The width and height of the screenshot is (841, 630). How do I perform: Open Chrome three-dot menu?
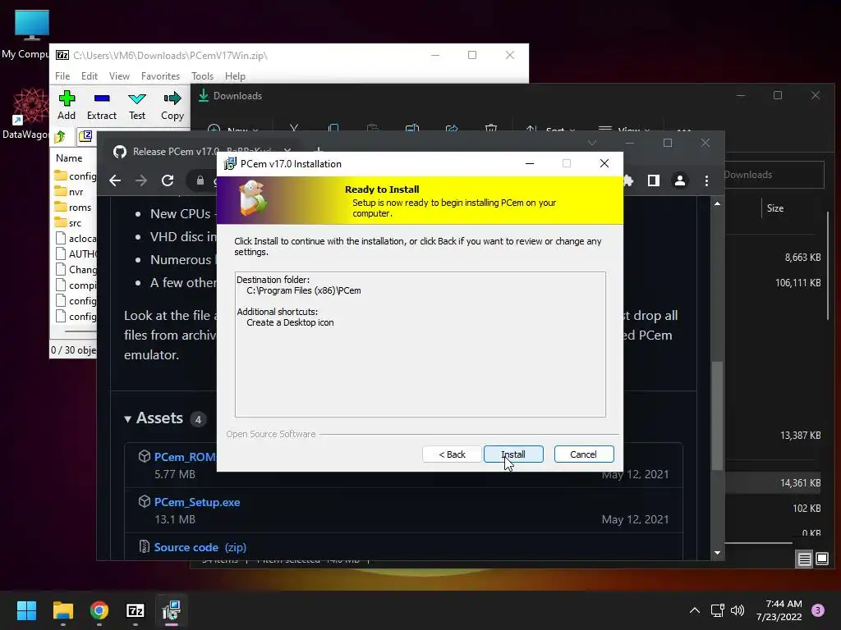tap(706, 180)
